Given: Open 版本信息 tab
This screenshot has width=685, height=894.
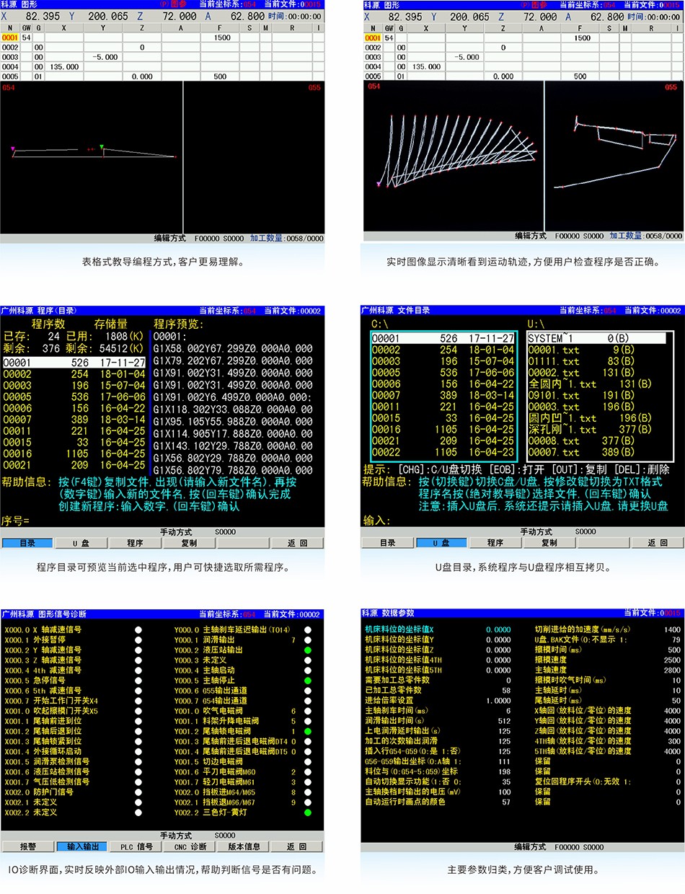Looking at the screenshot, I should pos(243,846).
